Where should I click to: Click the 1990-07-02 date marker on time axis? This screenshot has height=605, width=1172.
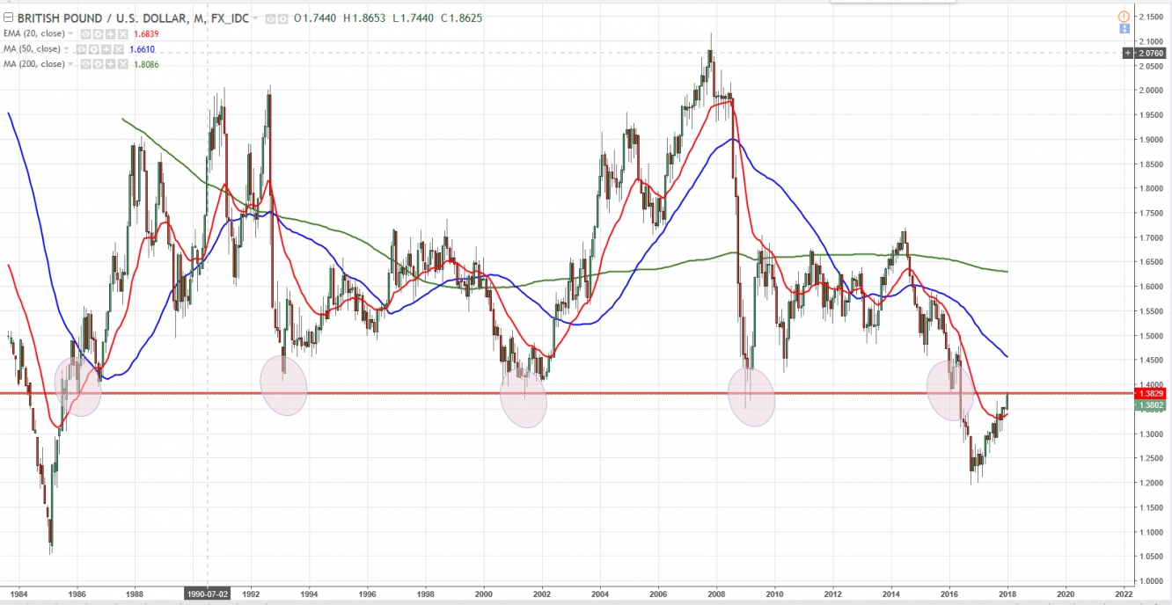click(x=207, y=594)
